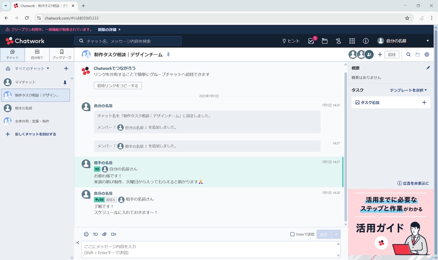Edit the 概要 with pencil icon
Viewport: 438px width, 260px height.
(x=428, y=68)
